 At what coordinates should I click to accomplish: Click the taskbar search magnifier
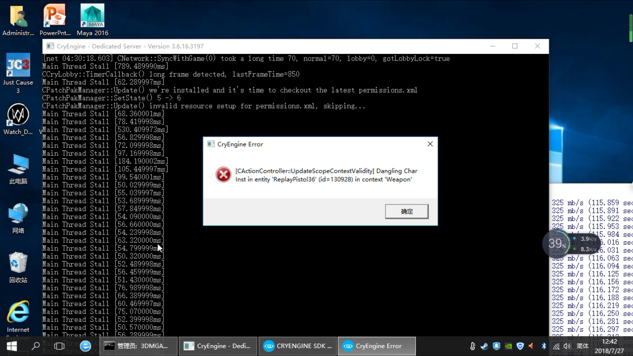tap(36, 346)
